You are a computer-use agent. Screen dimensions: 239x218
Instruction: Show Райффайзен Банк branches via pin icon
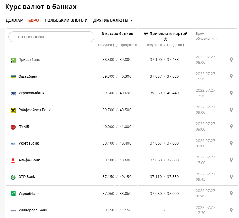click(231, 110)
